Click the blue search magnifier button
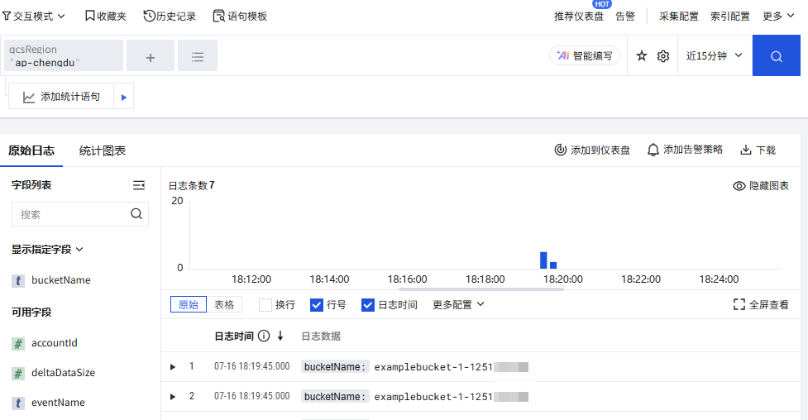Screen dimensions: 808x420 coord(776,56)
